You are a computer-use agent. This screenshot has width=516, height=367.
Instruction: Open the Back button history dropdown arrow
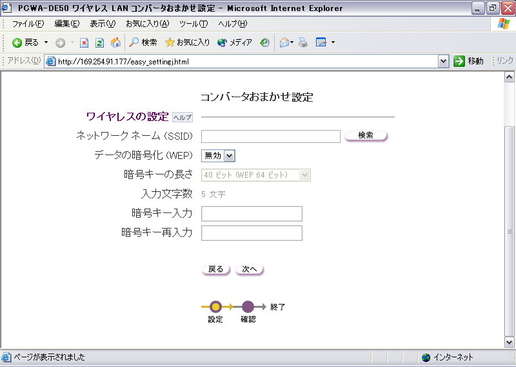(46, 42)
